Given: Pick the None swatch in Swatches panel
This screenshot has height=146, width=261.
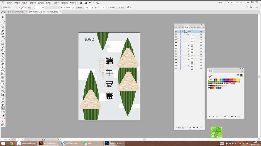Looking at the screenshot, I should coord(209,80).
